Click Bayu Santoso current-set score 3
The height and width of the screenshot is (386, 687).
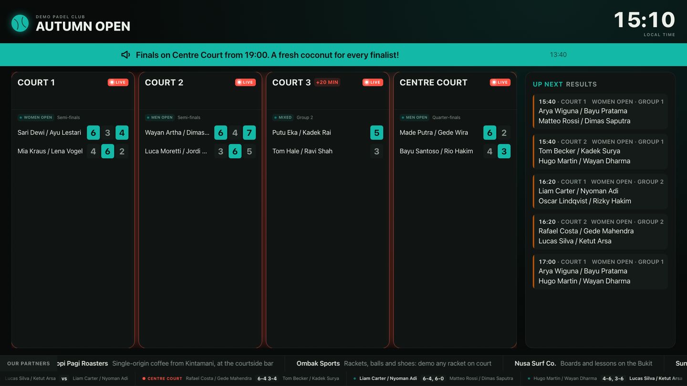[504, 151]
